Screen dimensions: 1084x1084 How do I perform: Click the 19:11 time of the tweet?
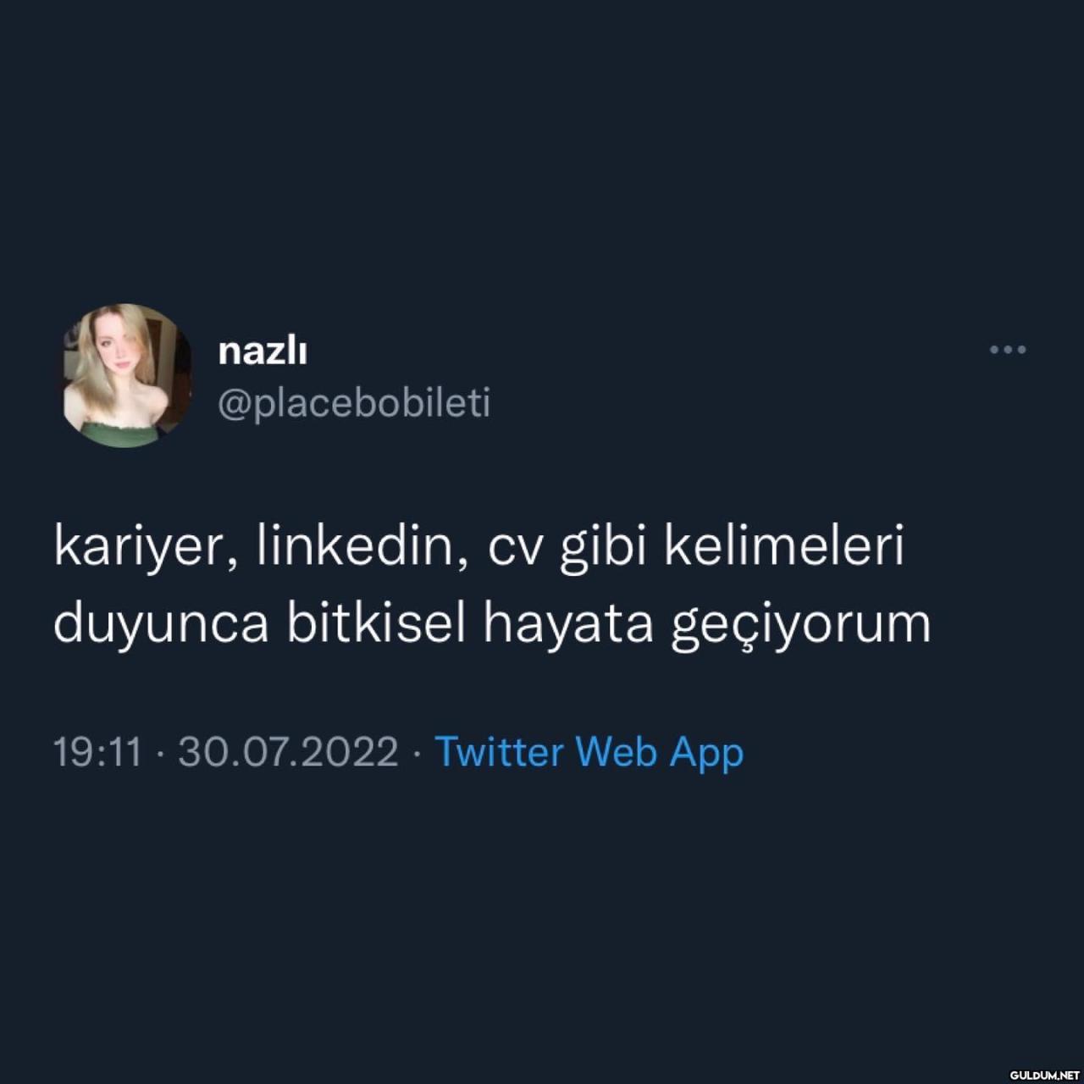97,752
